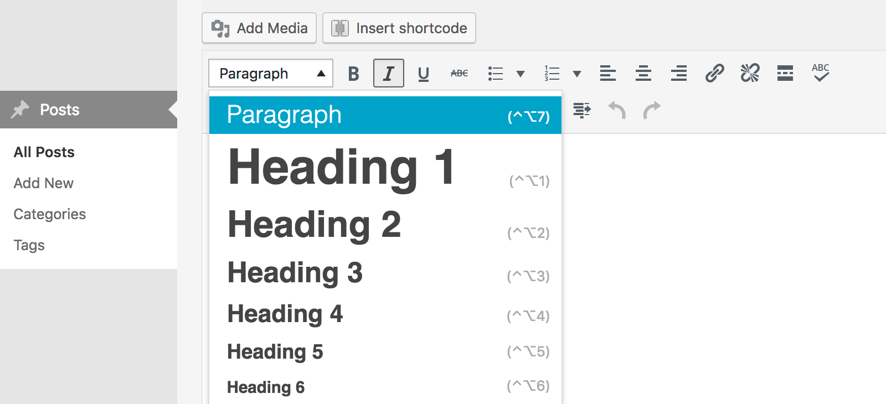Apply strikethrough (ABC) formatting
The width and height of the screenshot is (886, 404).
pyautogui.click(x=459, y=73)
